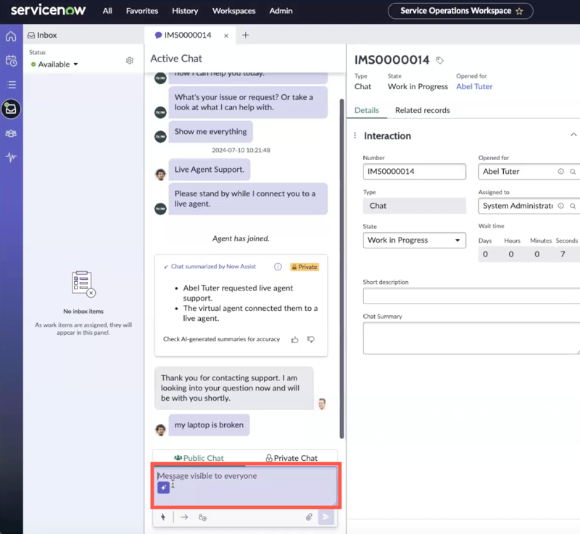Click the Service Operations Workspace button
Image resolution: width=580 pixels, height=534 pixels.
460,11
